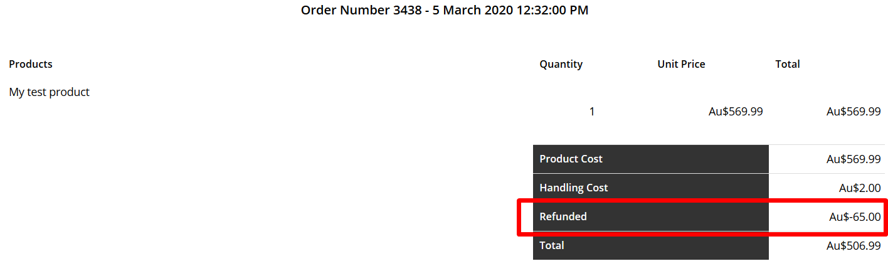888x261 pixels.
Task: Select the My test product item name
Action: pyautogui.click(x=50, y=92)
